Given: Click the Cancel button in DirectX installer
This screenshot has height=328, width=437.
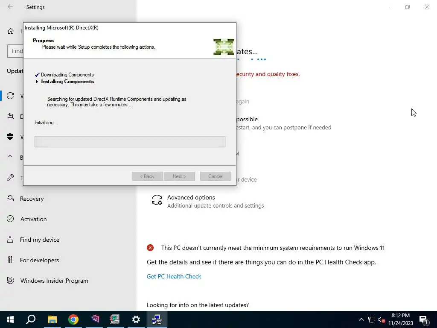Looking at the screenshot, I should pos(216,176).
